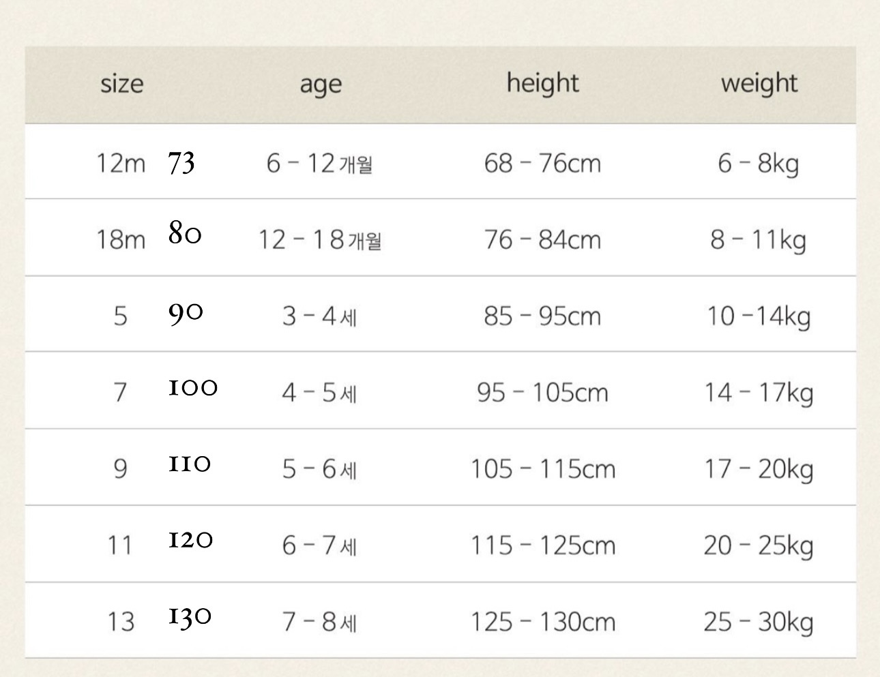The image size is (880, 677).
Task: Click the handwritten 100 size number
Action: pyautogui.click(x=193, y=389)
